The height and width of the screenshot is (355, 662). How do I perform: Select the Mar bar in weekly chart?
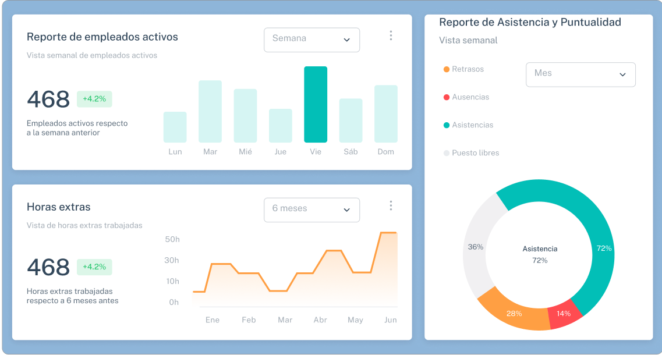(210, 112)
